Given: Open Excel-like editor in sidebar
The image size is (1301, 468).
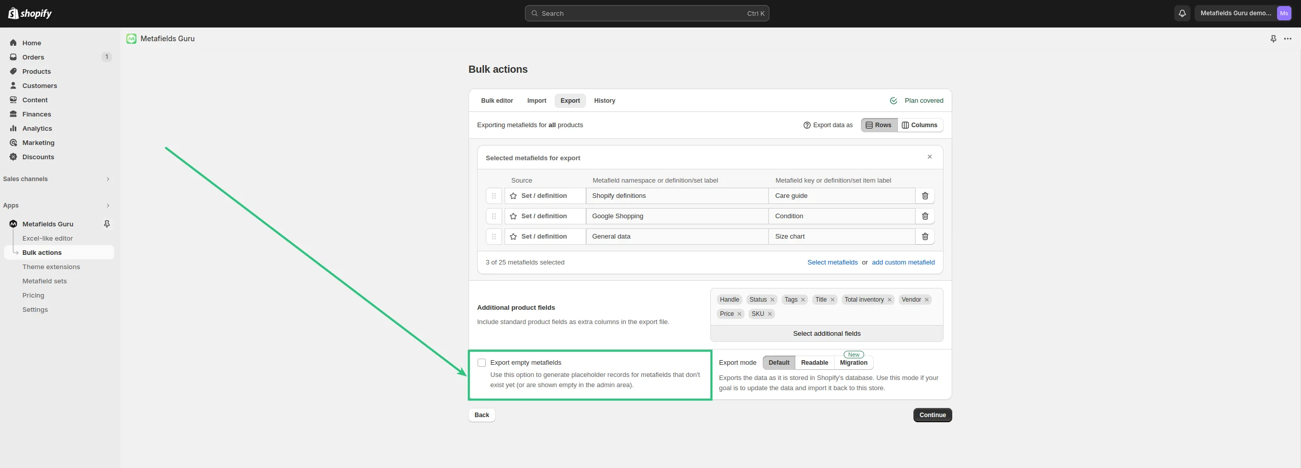Looking at the screenshot, I should point(47,238).
